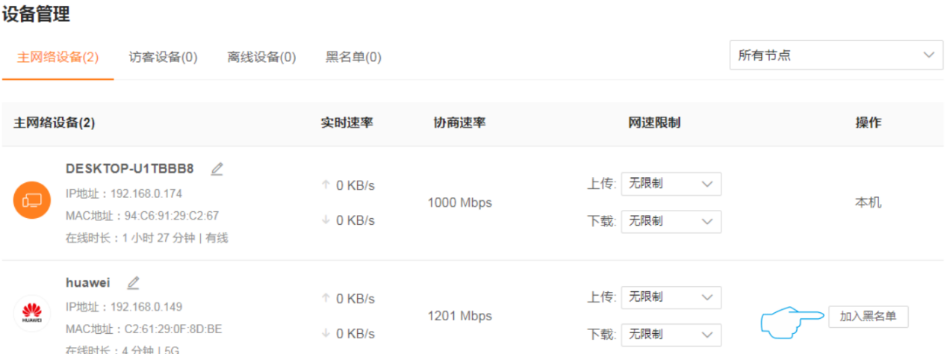Image resolution: width=947 pixels, height=354 pixels.
Task: Expand upload limit dropdown for DESKTOP-U1TBBB8
Action: [x=671, y=184]
